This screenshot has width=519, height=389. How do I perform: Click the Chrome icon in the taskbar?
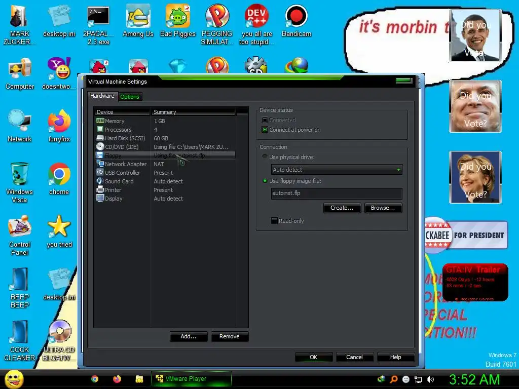tap(95, 379)
